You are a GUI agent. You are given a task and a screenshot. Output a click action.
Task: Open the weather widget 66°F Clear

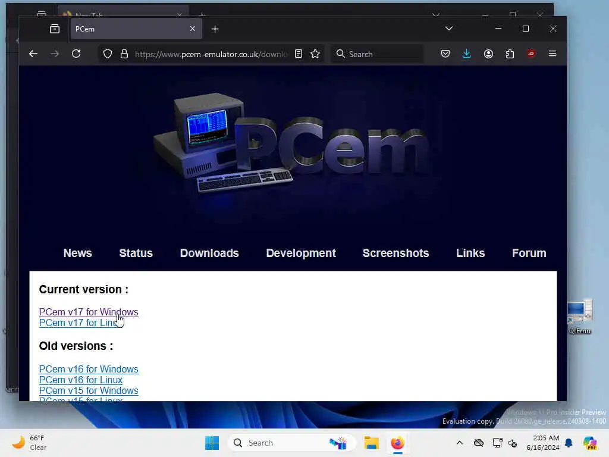click(29, 443)
